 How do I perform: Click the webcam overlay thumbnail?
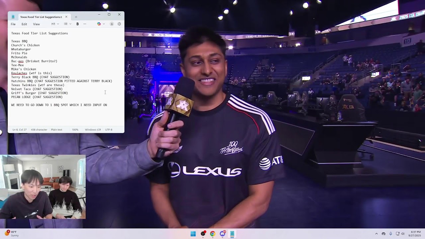(43, 187)
